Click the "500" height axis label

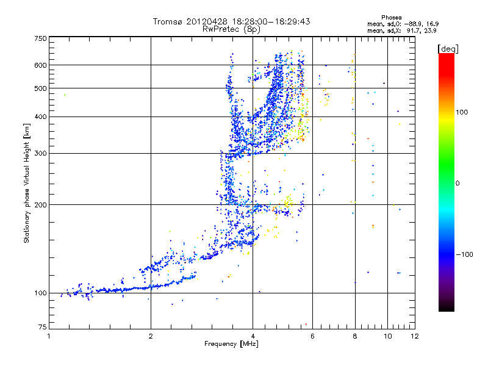point(40,88)
